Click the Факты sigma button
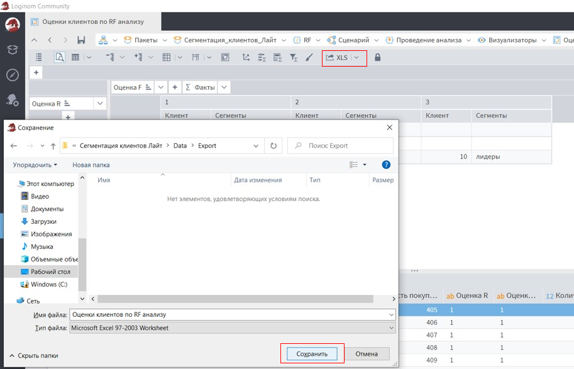Screen dimensions: 574x369 pos(201,87)
